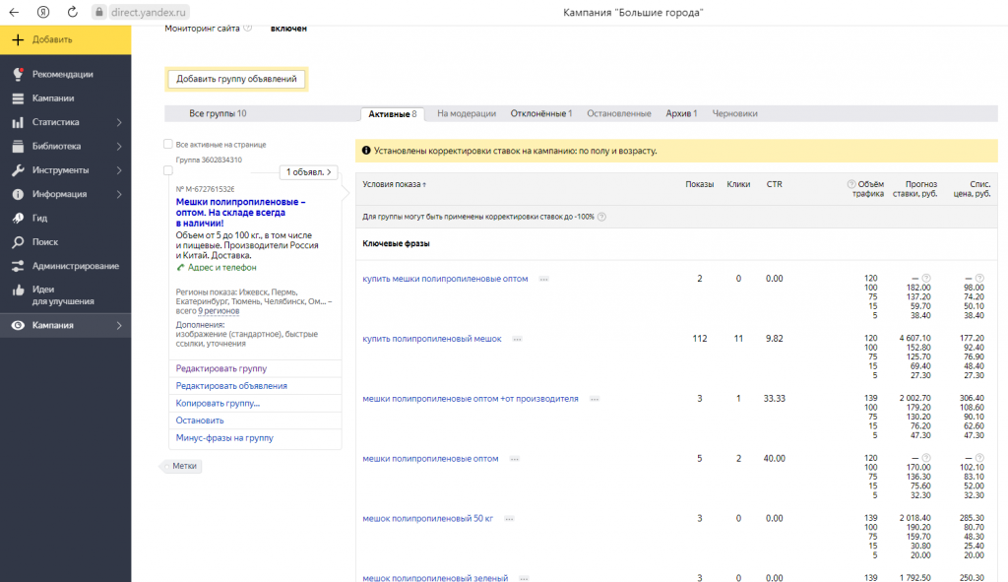Click the plus icon on Добавить
This screenshot has height=582, width=1008.
tap(18, 39)
